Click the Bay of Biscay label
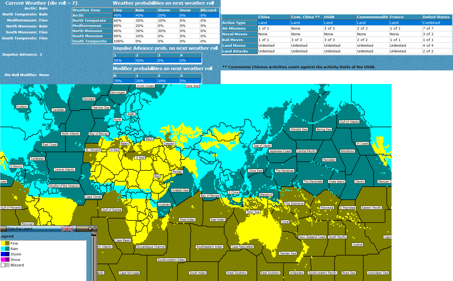The height and width of the screenshot is (281, 453). point(99,134)
